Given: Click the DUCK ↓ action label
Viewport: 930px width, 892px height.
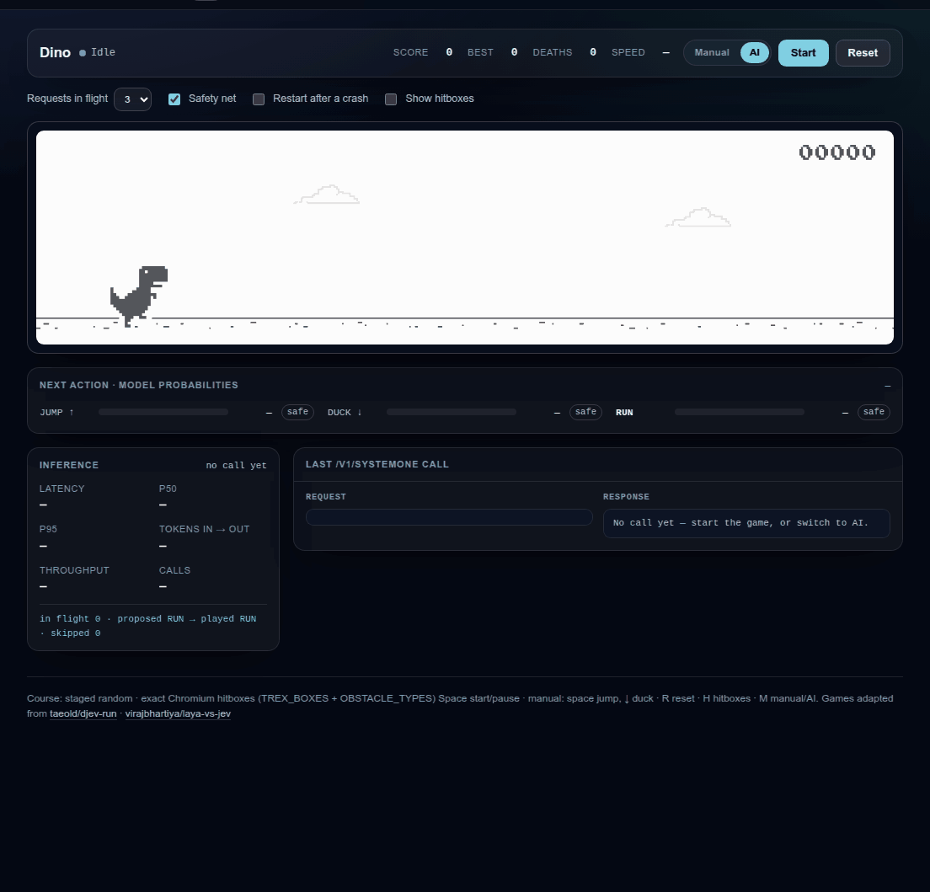Looking at the screenshot, I should pos(345,412).
